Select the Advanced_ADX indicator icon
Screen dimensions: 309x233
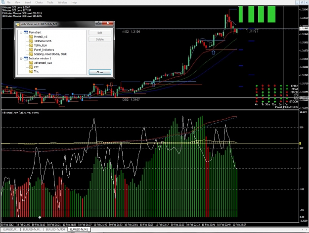pos(31,63)
